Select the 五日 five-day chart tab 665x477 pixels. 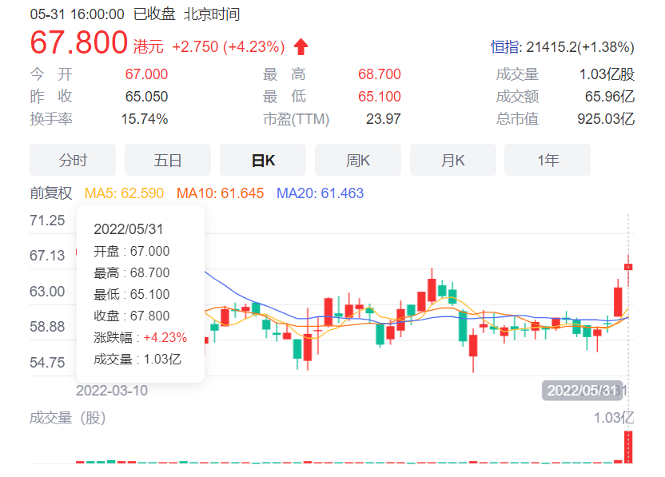pyautogui.click(x=168, y=160)
